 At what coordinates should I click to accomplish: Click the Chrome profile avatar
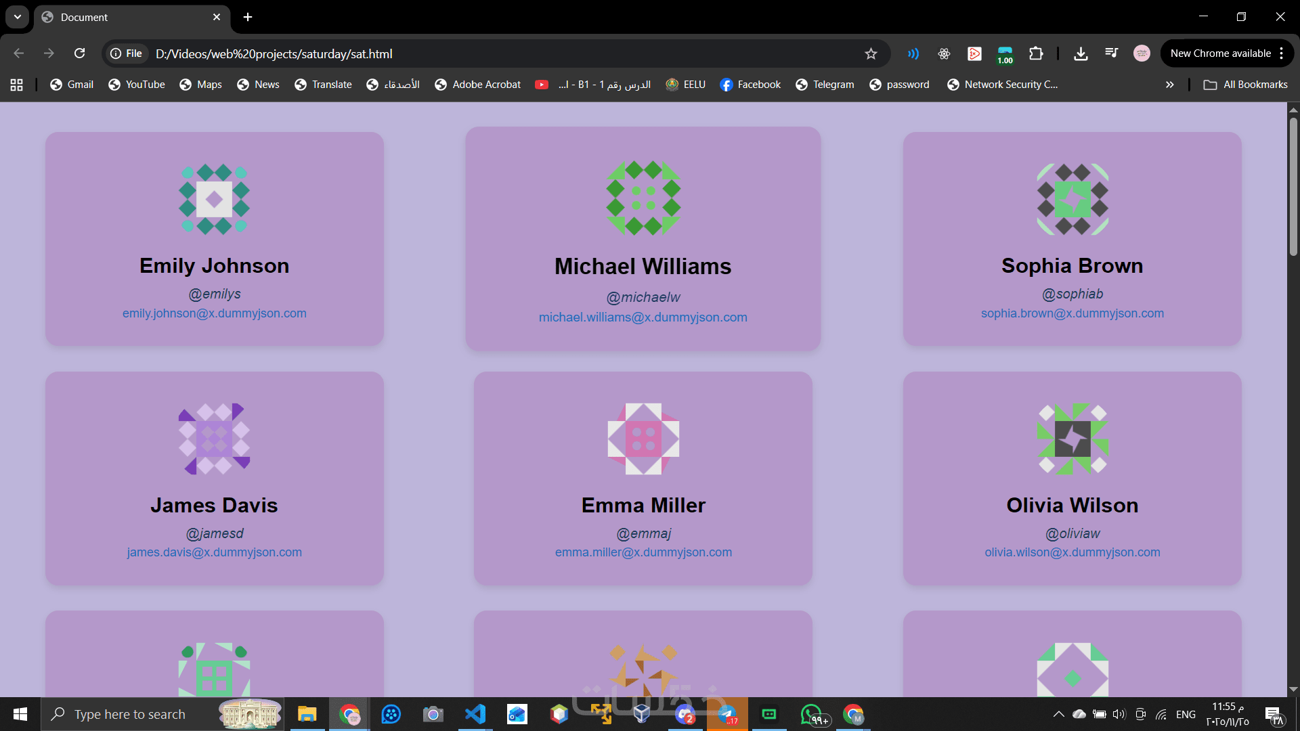coord(1142,53)
